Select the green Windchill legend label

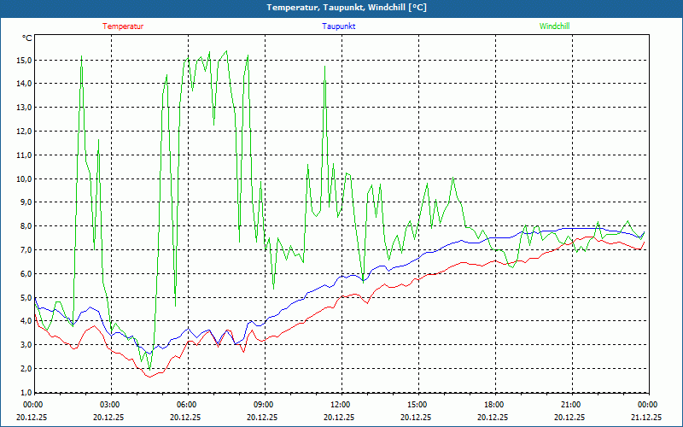point(554,26)
